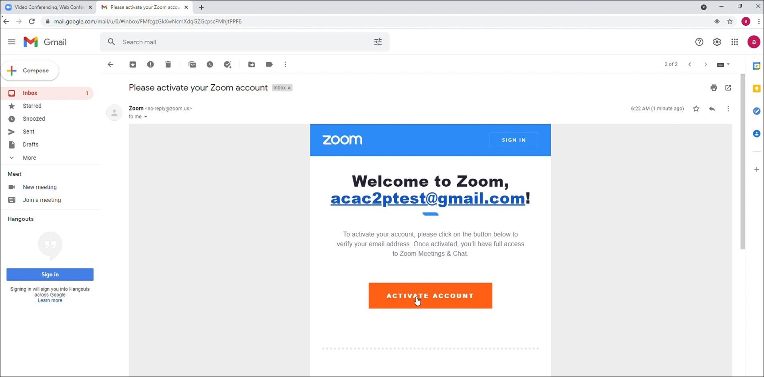Mark the message as unread
Viewport: 764px width, 377px height.
tap(192, 64)
